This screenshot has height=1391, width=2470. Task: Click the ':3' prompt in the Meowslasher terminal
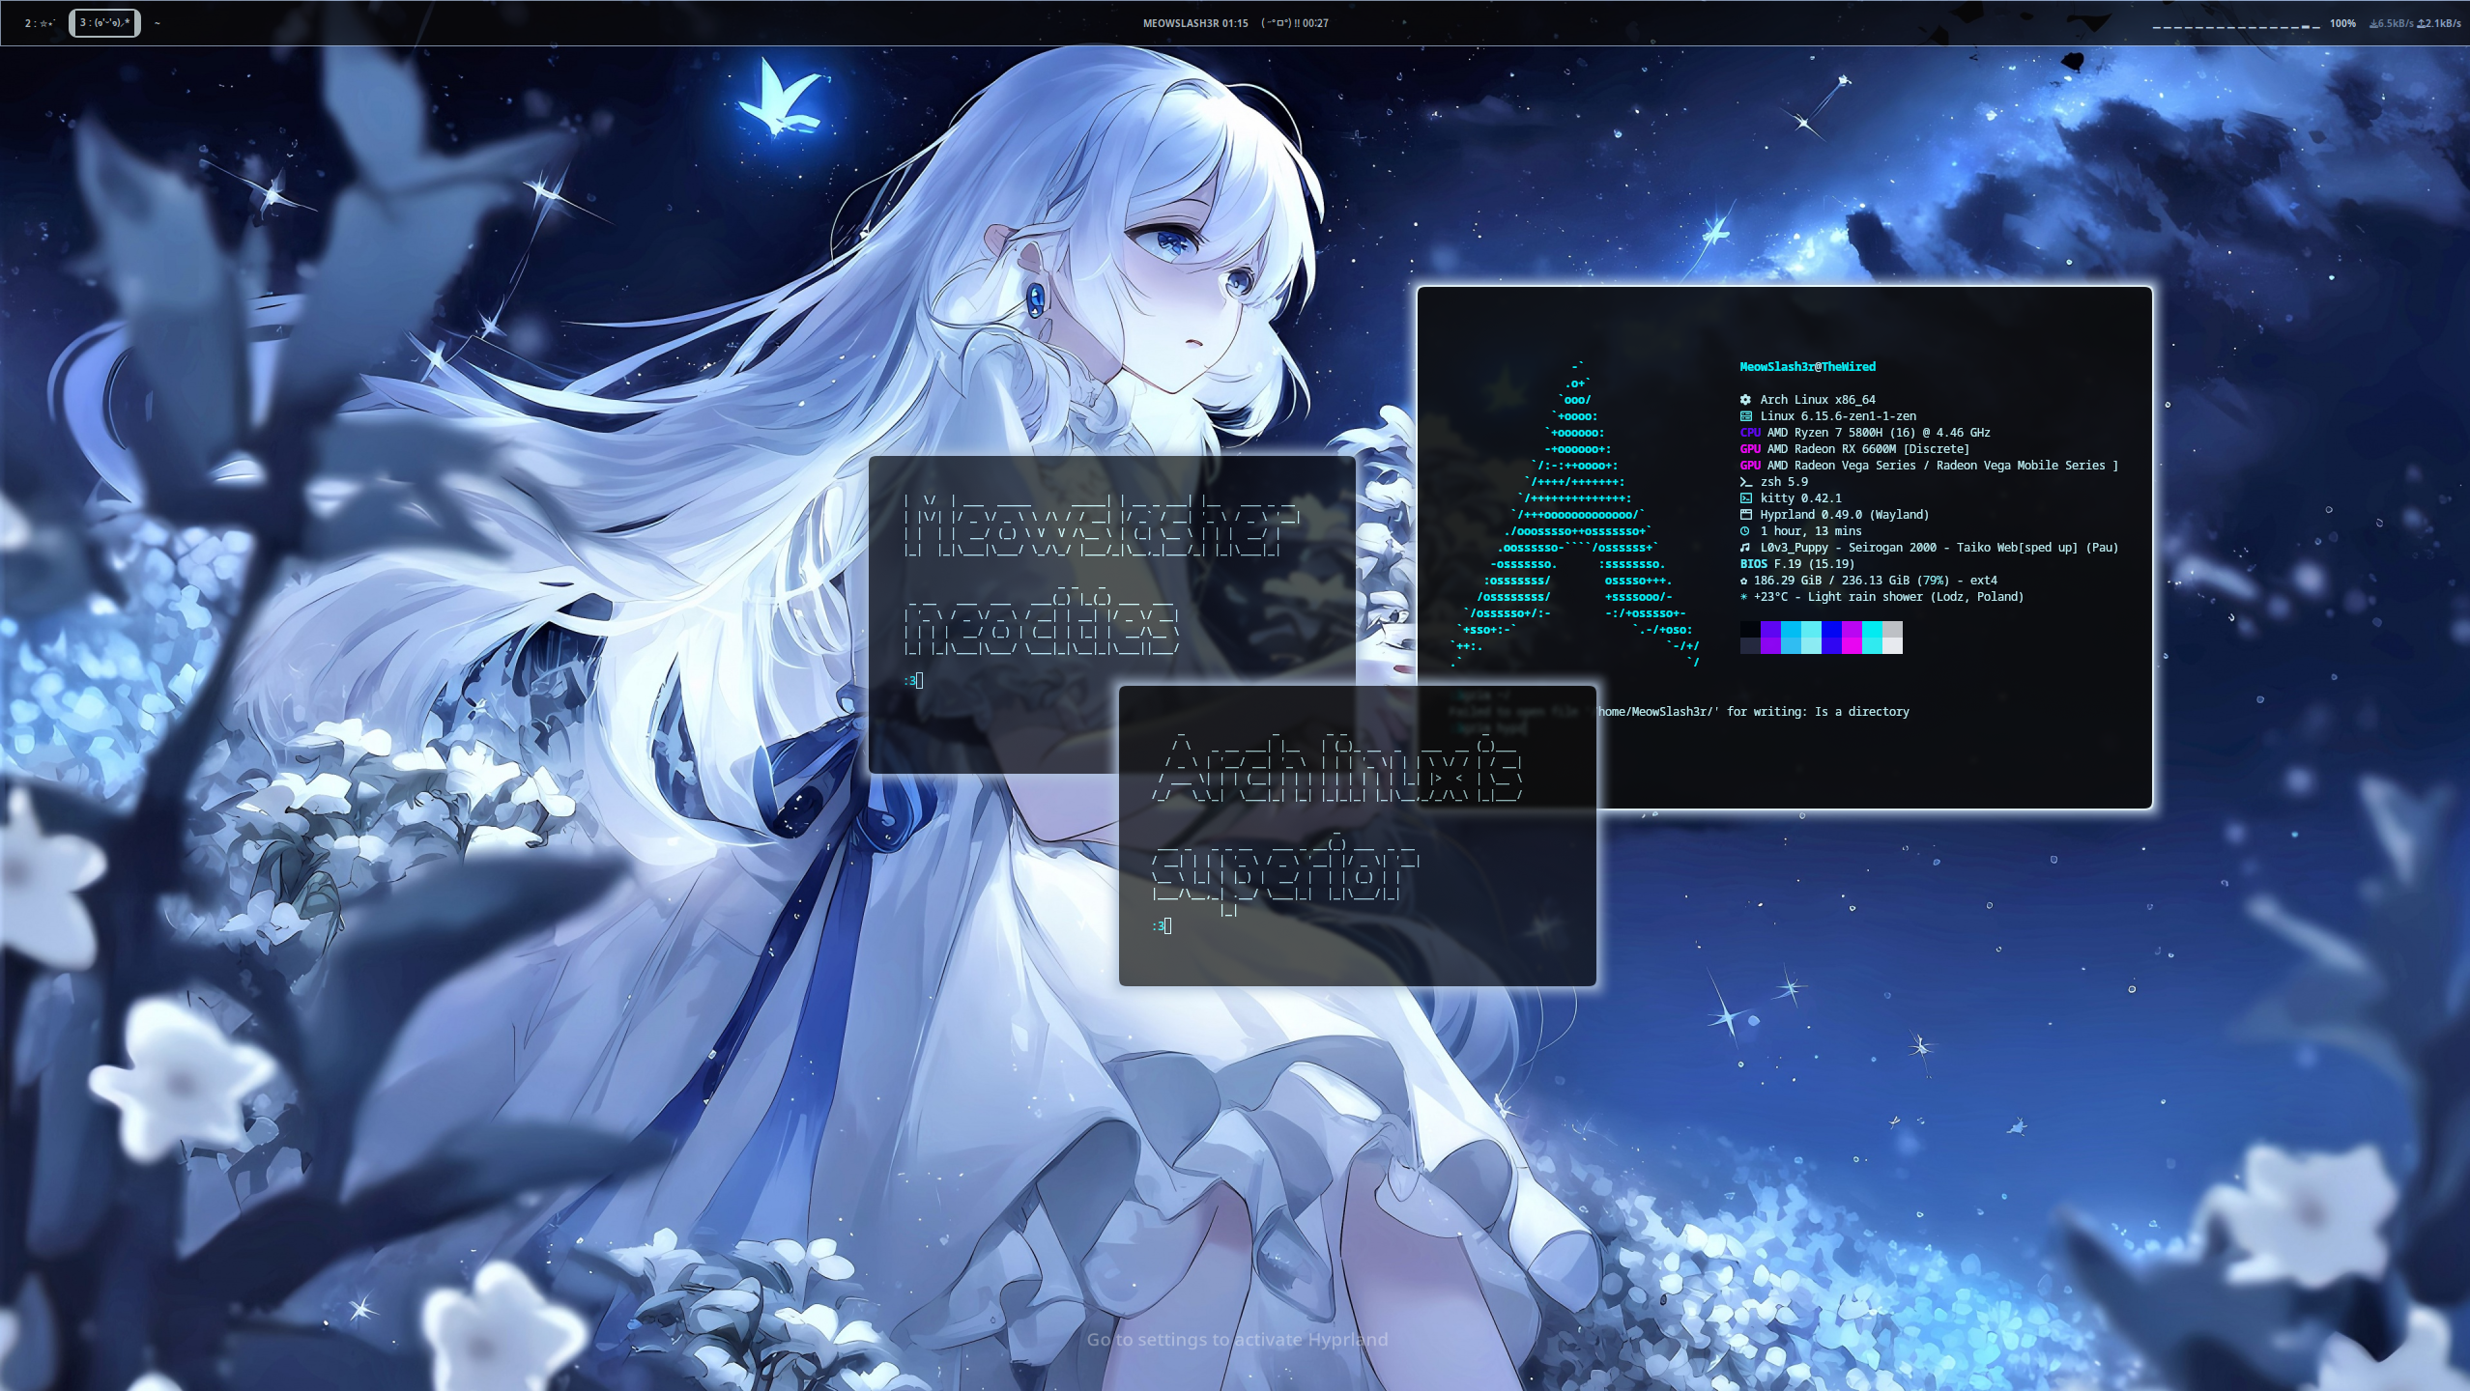910,681
